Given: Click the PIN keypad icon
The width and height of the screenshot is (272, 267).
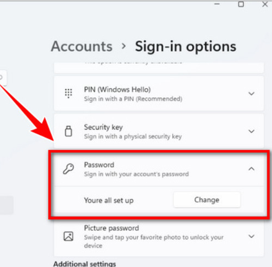Looking at the screenshot, I should (x=69, y=94).
